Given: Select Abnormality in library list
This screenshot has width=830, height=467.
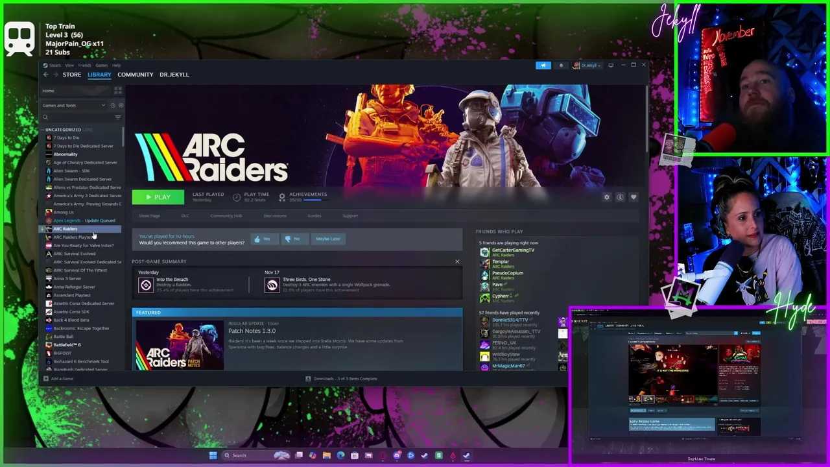Looking at the screenshot, I should click(65, 154).
